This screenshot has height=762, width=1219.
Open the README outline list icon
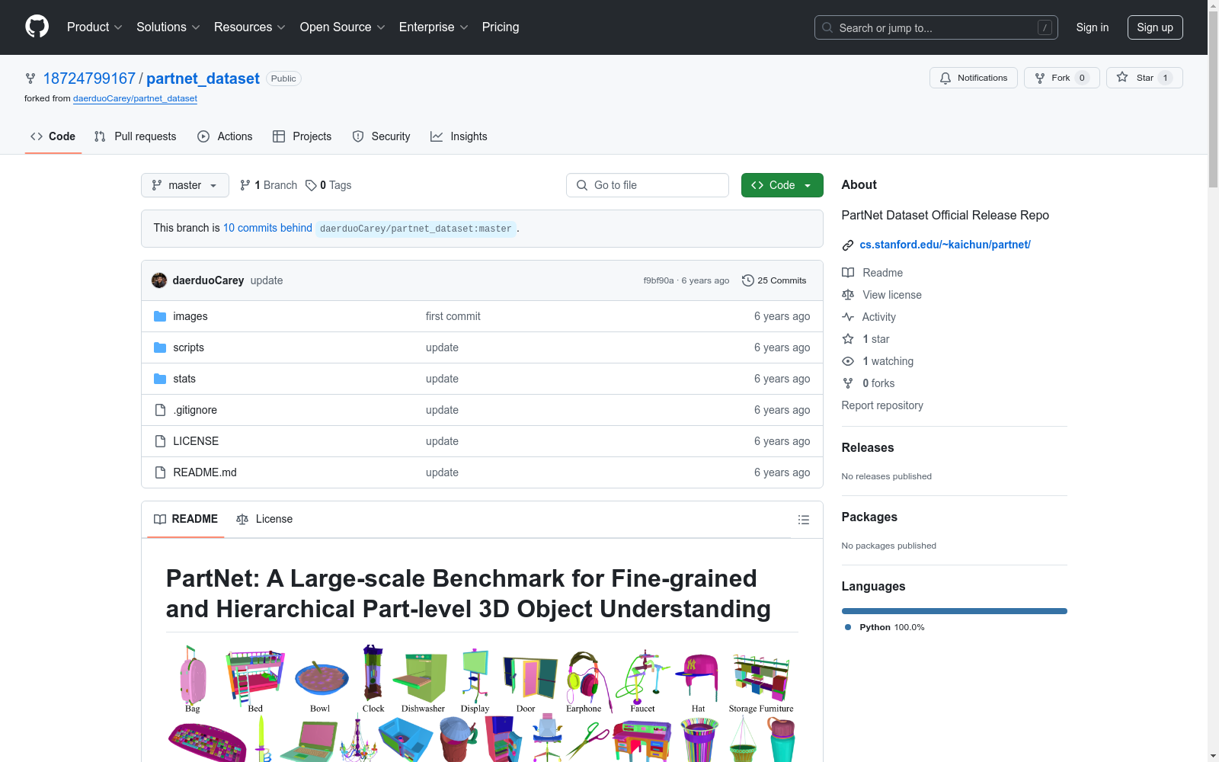point(804,520)
